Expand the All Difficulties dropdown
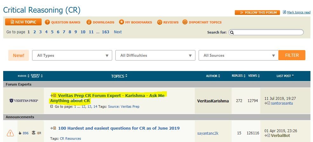Viewport: 313px width, 142px height. pyautogui.click(x=155, y=55)
